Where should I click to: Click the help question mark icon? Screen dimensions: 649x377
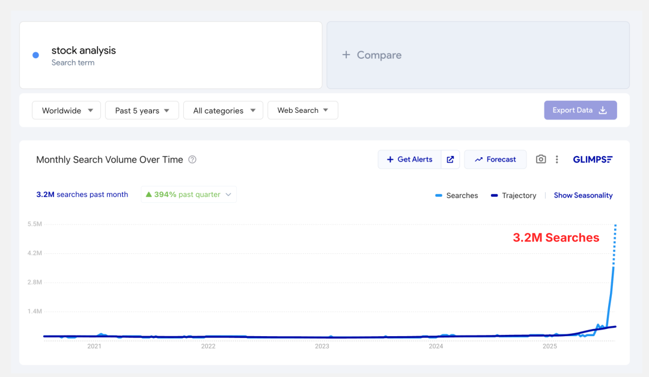[192, 160]
